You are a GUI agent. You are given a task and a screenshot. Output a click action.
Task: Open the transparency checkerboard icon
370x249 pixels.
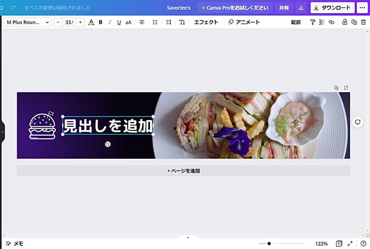click(x=322, y=22)
